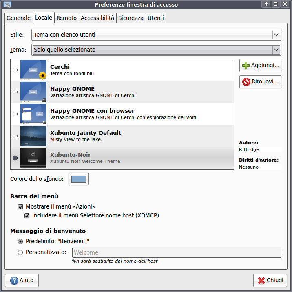This screenshot has width=292, height=292.
Task: Close the dialog with the Chiudi button
Action: [x=270, y=281]
